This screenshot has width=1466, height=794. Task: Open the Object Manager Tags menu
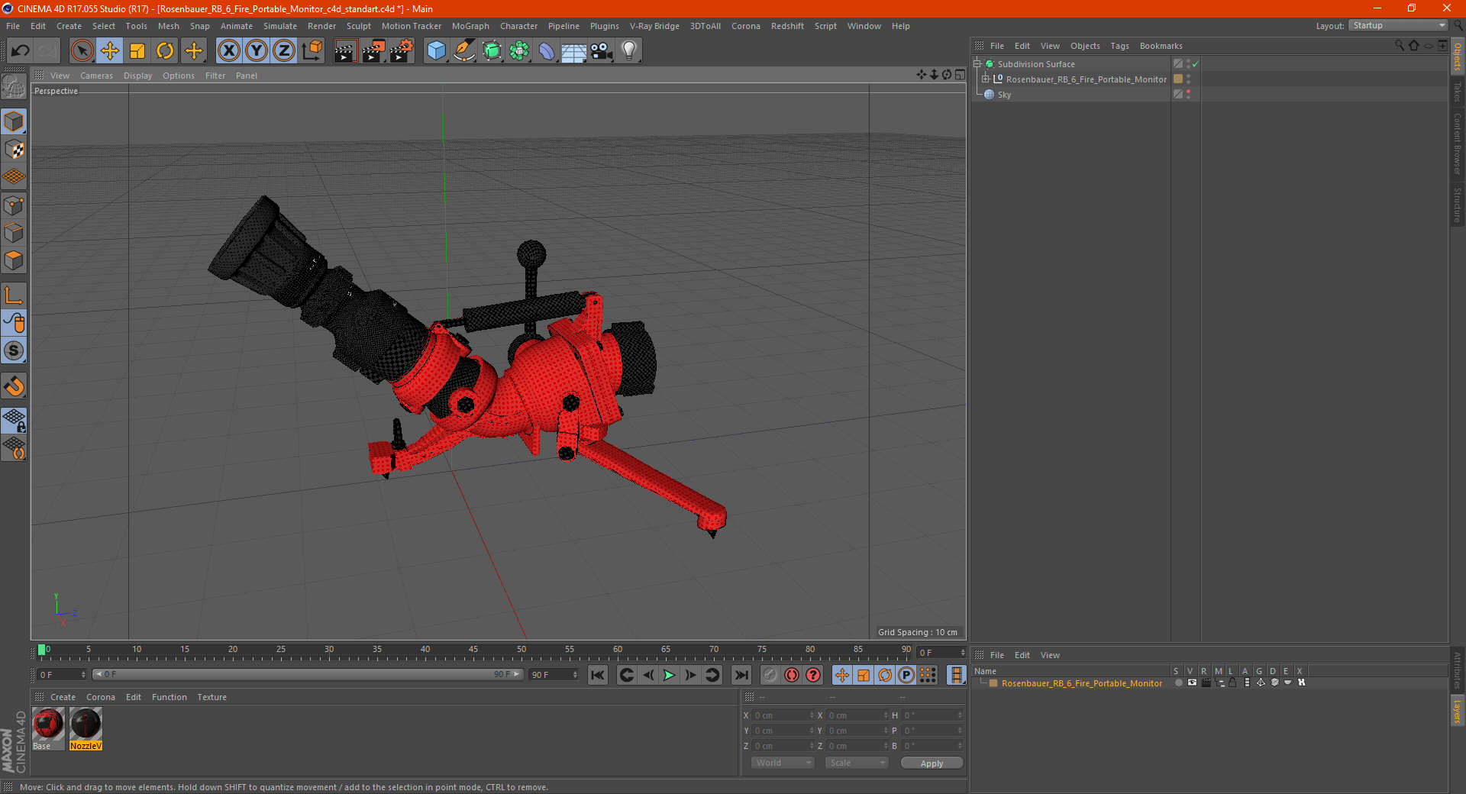1119,46
